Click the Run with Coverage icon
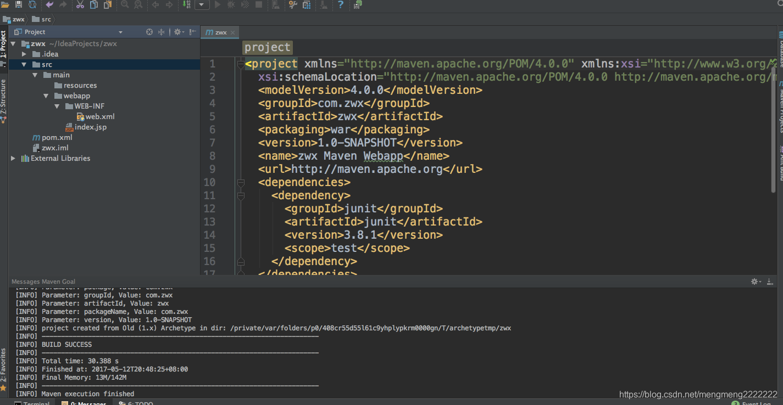 pos(245,4)
